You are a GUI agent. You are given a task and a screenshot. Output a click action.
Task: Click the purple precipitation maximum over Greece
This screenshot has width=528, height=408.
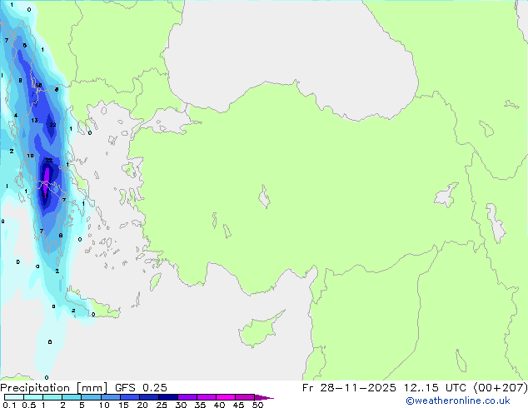(x=47, y=180)
